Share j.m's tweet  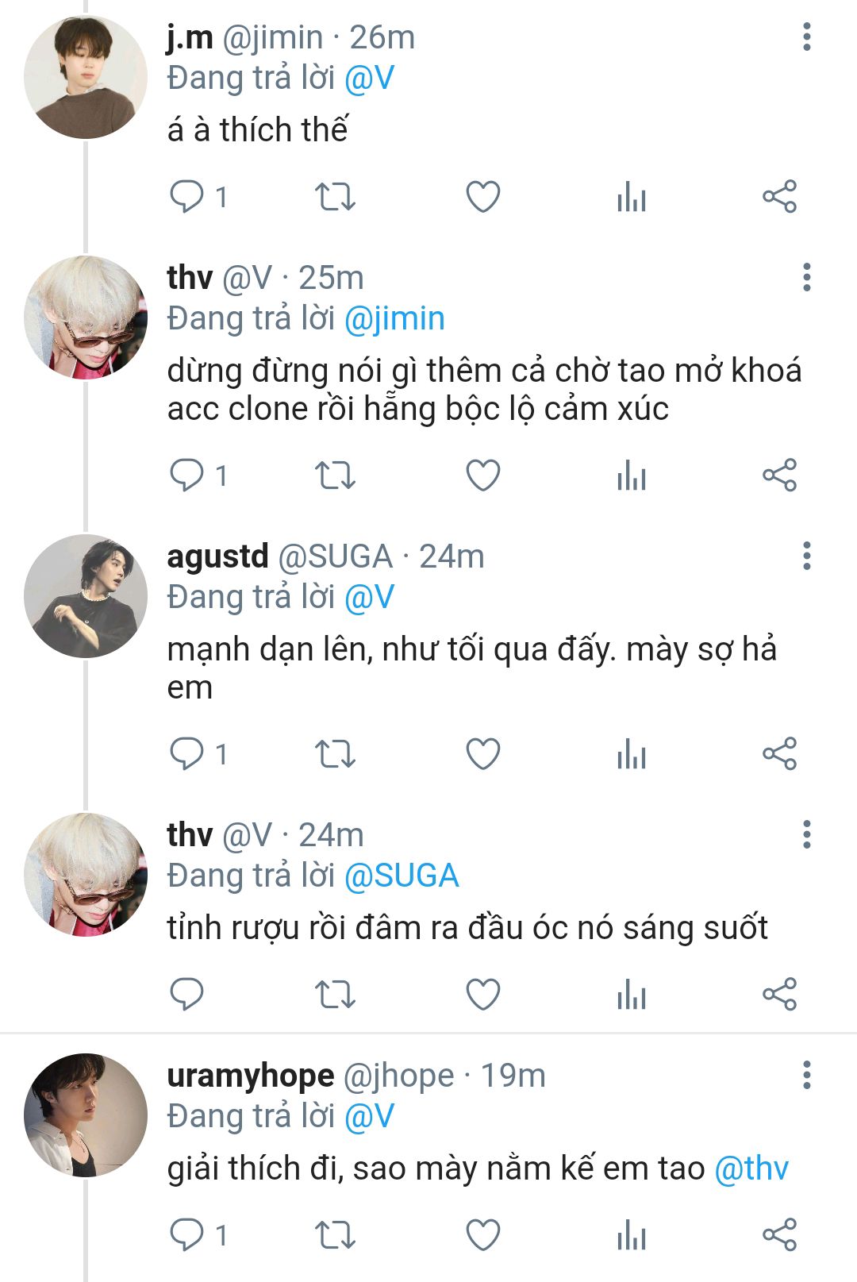click(x=779, y=197)
